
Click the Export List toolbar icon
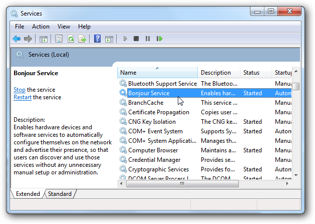(82, 39)
